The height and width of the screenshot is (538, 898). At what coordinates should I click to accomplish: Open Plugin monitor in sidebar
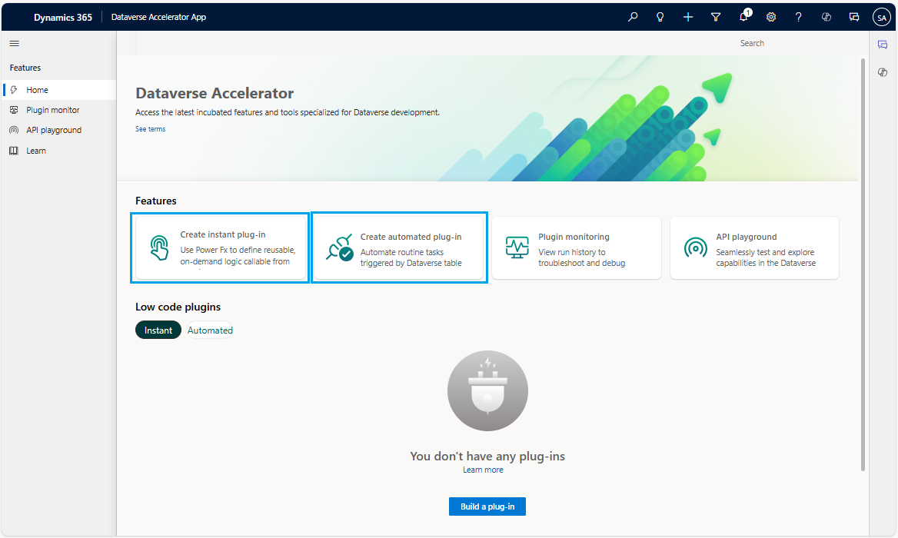tap(52, 110)
